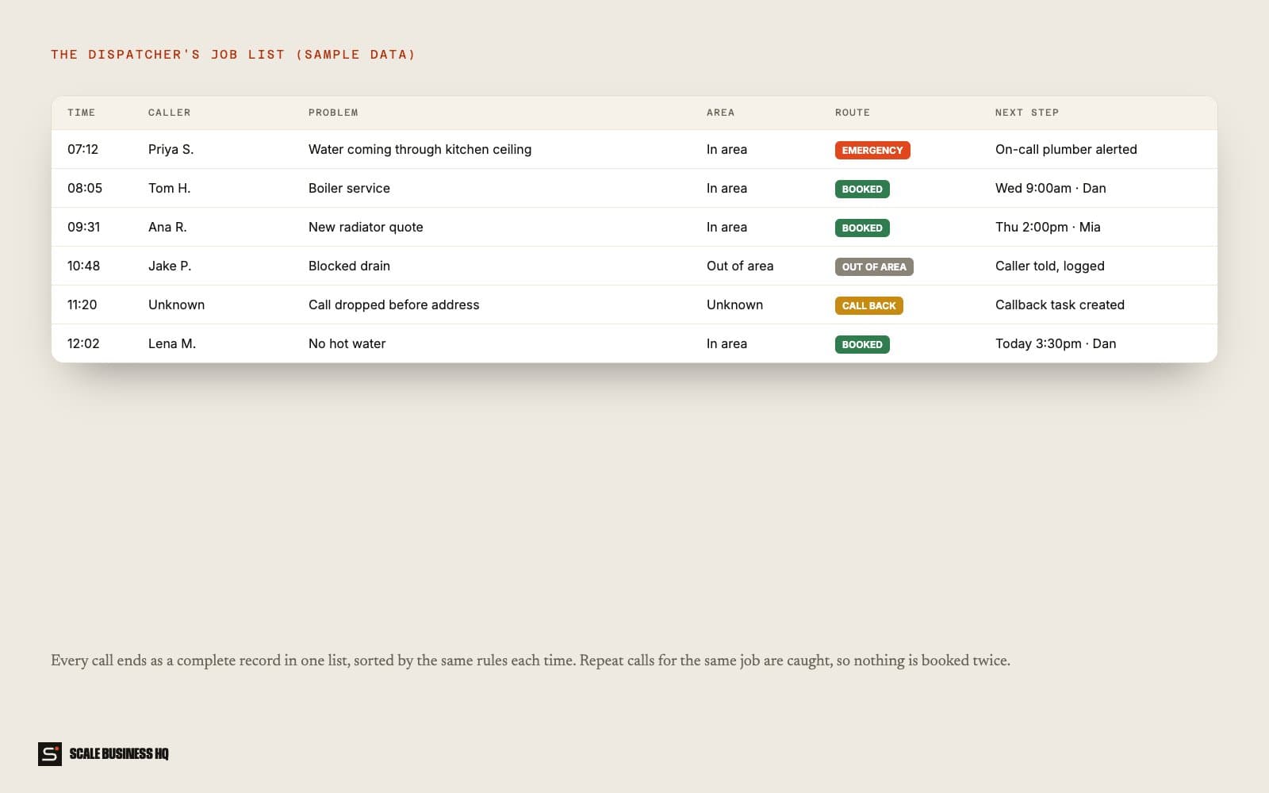Click the time cell 11:20
Screen dimensions: 1269x793
click(x=82, y=305)
